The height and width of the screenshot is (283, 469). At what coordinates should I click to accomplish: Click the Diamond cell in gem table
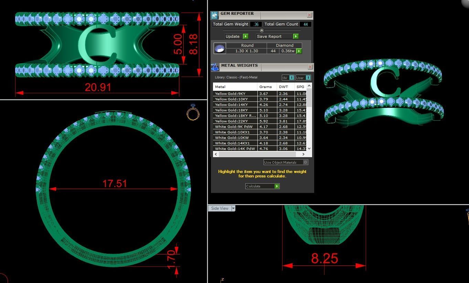point(285,45)
